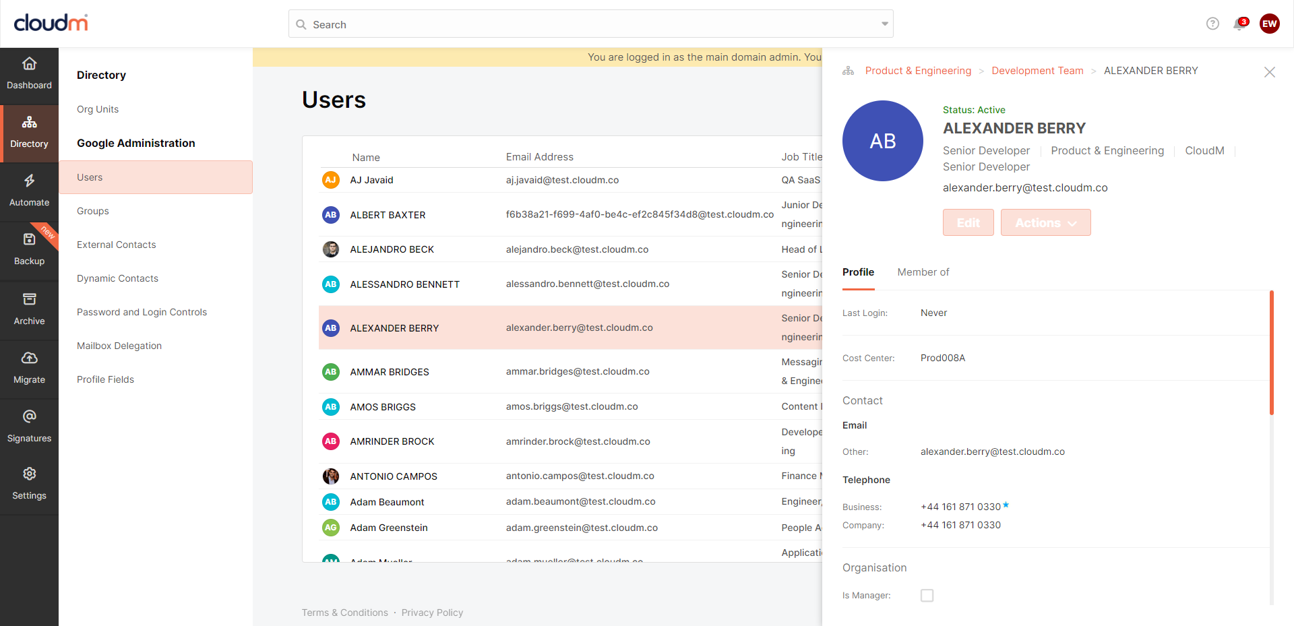Viewport: 1294px width, 626px height.
Task: Click the AMOS BRIGGS name cell
Action: 383,407
